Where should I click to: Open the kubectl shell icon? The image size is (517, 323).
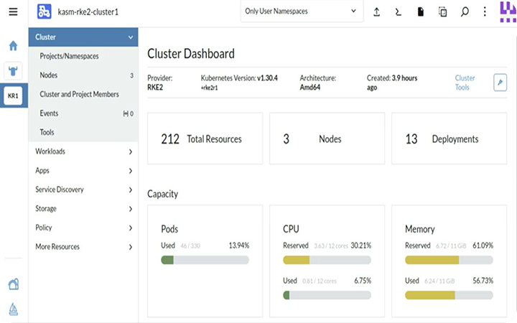[x=399, y=11]
